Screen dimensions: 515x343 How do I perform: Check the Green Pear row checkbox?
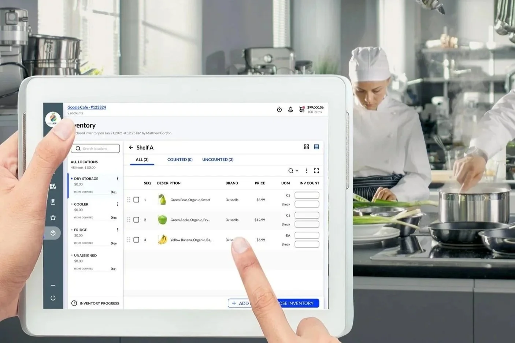(136, 200)
